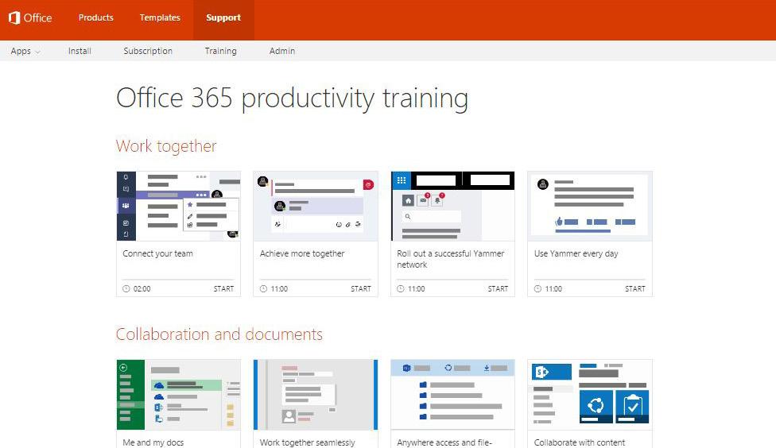This screenshot has height=448, width=776.
Task: Click the clock icon on Connect your team
Action: (x=126, y=289)
